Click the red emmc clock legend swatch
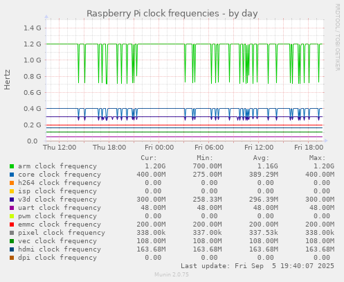The image size is (344, 282). [12, 224]
